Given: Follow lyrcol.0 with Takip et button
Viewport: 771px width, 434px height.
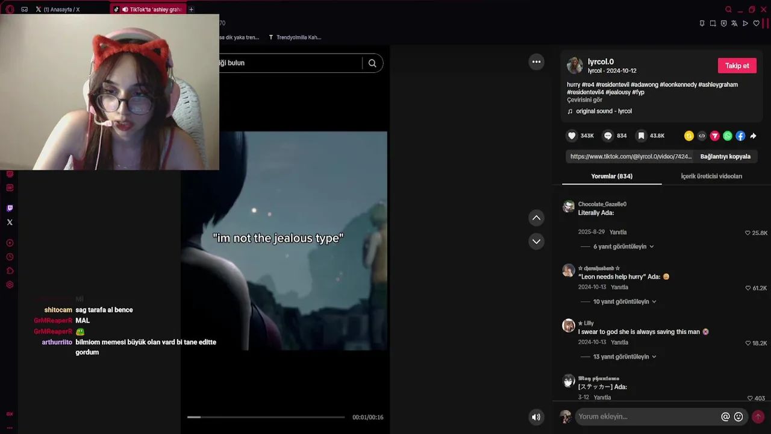Looking at the screenshot, I should click(737, 66).
